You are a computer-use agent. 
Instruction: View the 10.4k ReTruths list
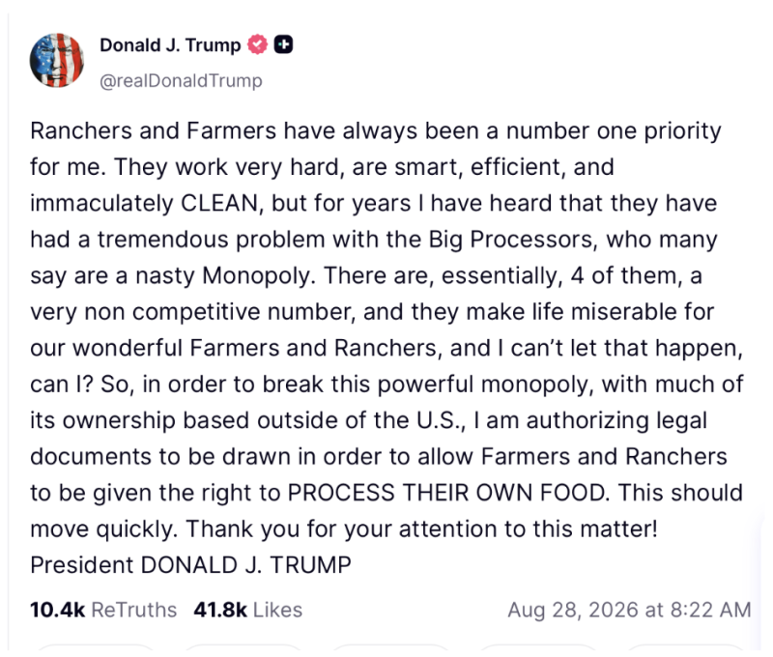[x=103, y=610]
